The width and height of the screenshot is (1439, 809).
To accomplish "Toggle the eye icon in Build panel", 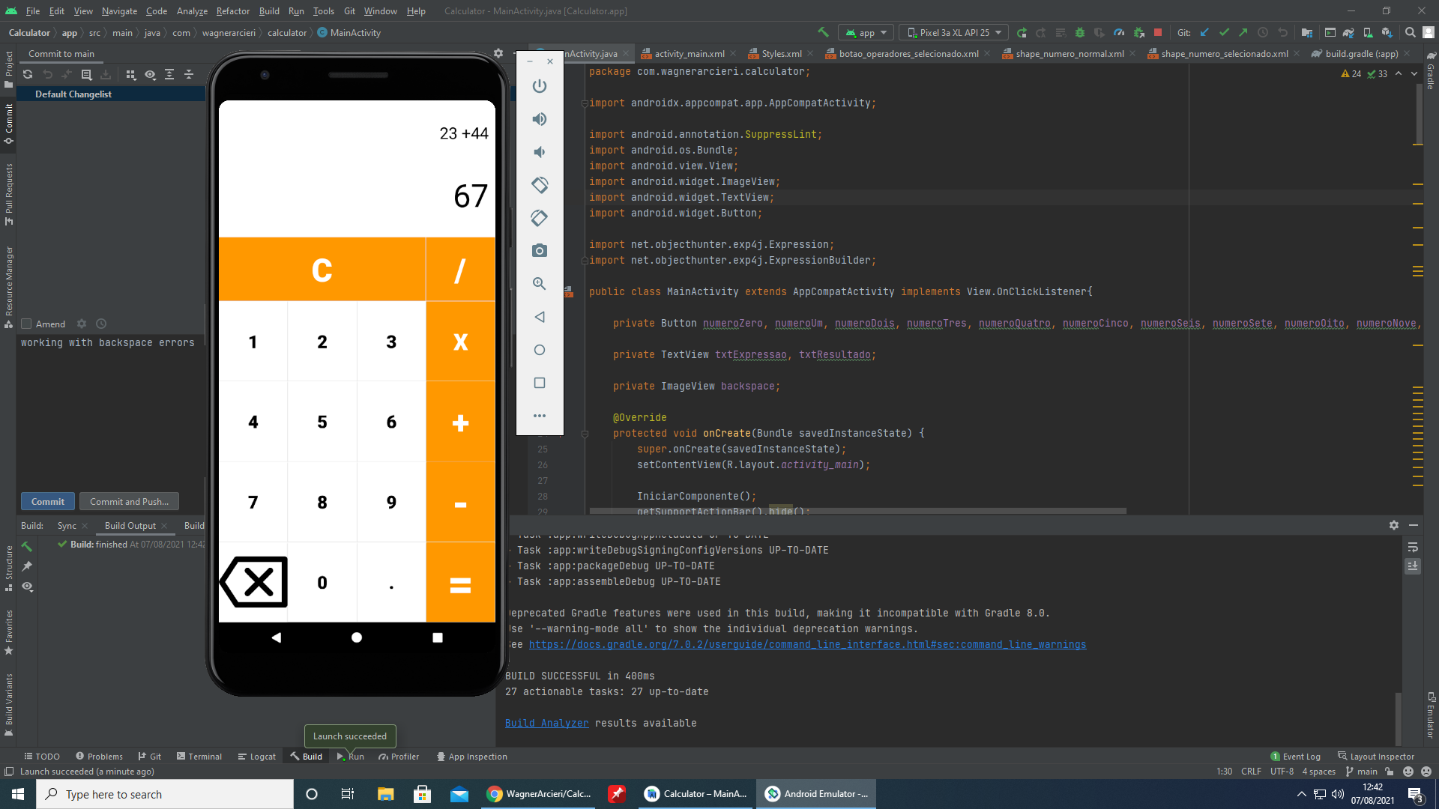I will (x=28, y=587).
